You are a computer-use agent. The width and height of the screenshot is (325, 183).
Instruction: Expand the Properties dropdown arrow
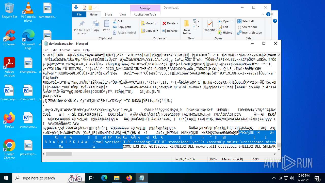click(x=210, y=33)
